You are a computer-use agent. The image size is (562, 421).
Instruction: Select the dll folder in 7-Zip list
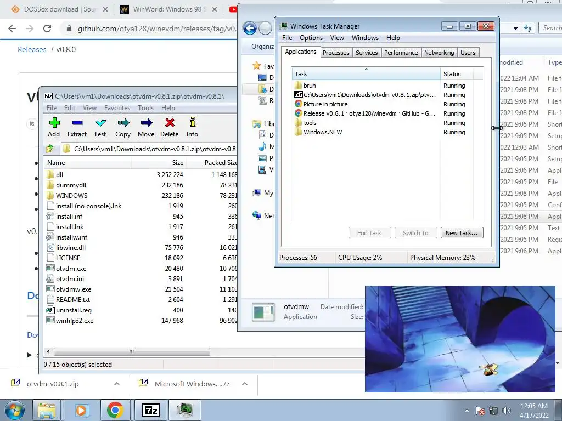pyautogui.click(x=59, y=175)
